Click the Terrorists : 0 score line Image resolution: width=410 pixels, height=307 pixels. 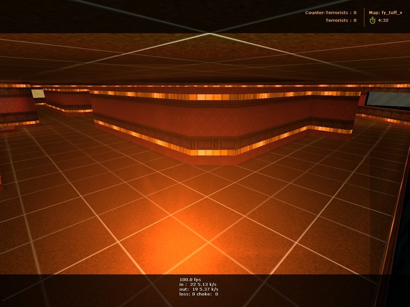341,20
